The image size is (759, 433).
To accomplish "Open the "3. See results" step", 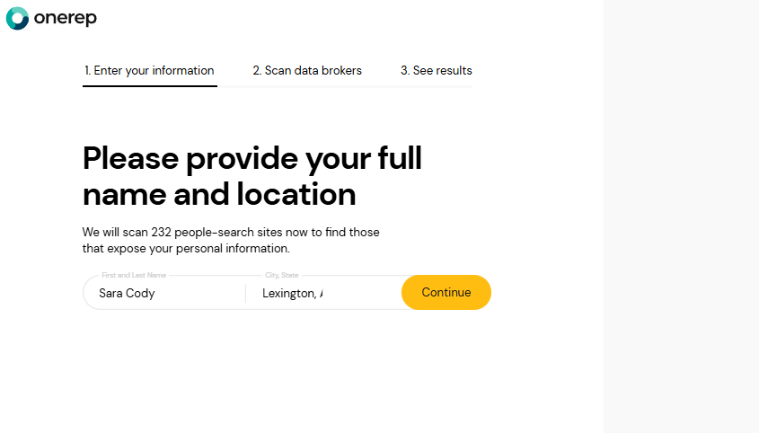I will (x=436, y=71).
